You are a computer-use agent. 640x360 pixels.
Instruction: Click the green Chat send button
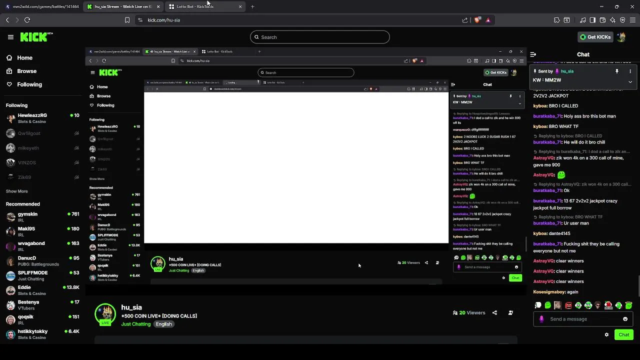[x=624, y=334]
